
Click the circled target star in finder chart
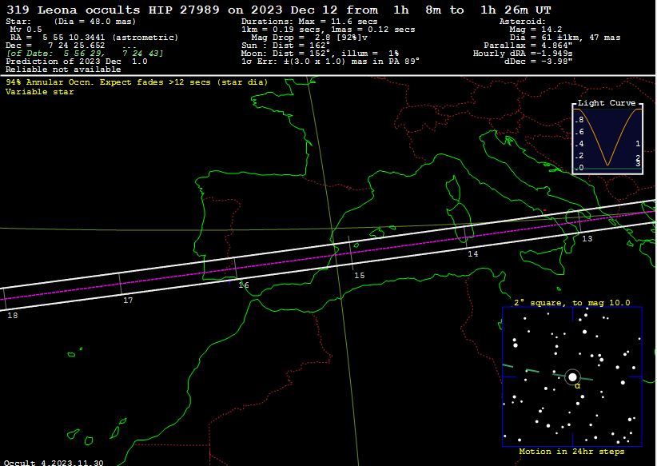[572, 376]
